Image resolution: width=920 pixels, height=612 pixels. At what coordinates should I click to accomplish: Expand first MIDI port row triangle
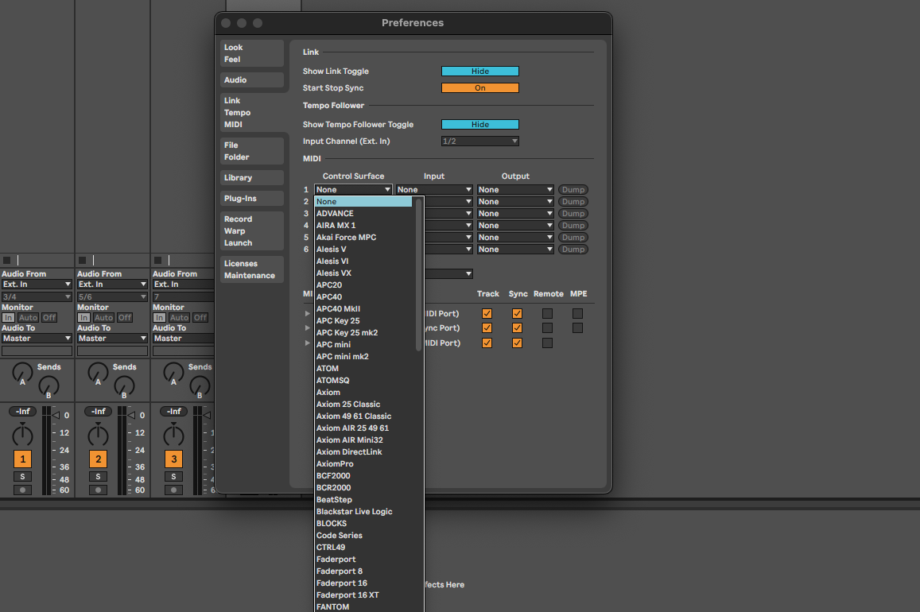pos(307,314)
